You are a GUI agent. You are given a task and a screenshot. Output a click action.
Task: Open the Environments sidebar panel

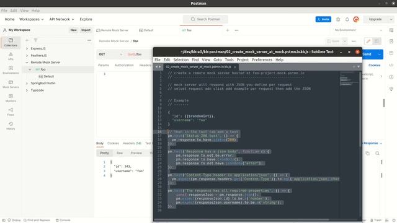point(11,70)
